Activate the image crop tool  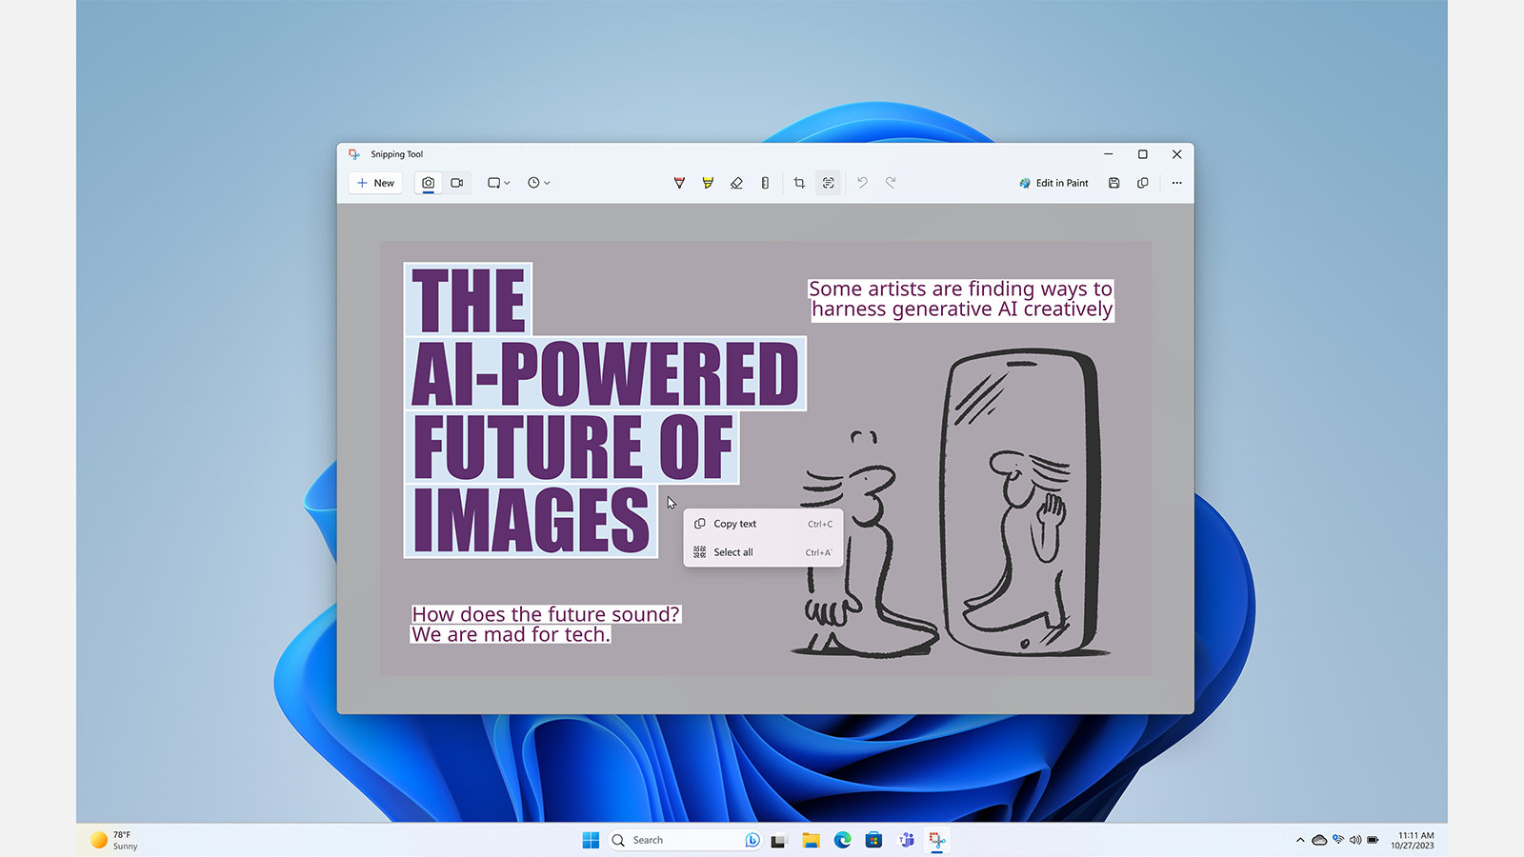point(799,183)
